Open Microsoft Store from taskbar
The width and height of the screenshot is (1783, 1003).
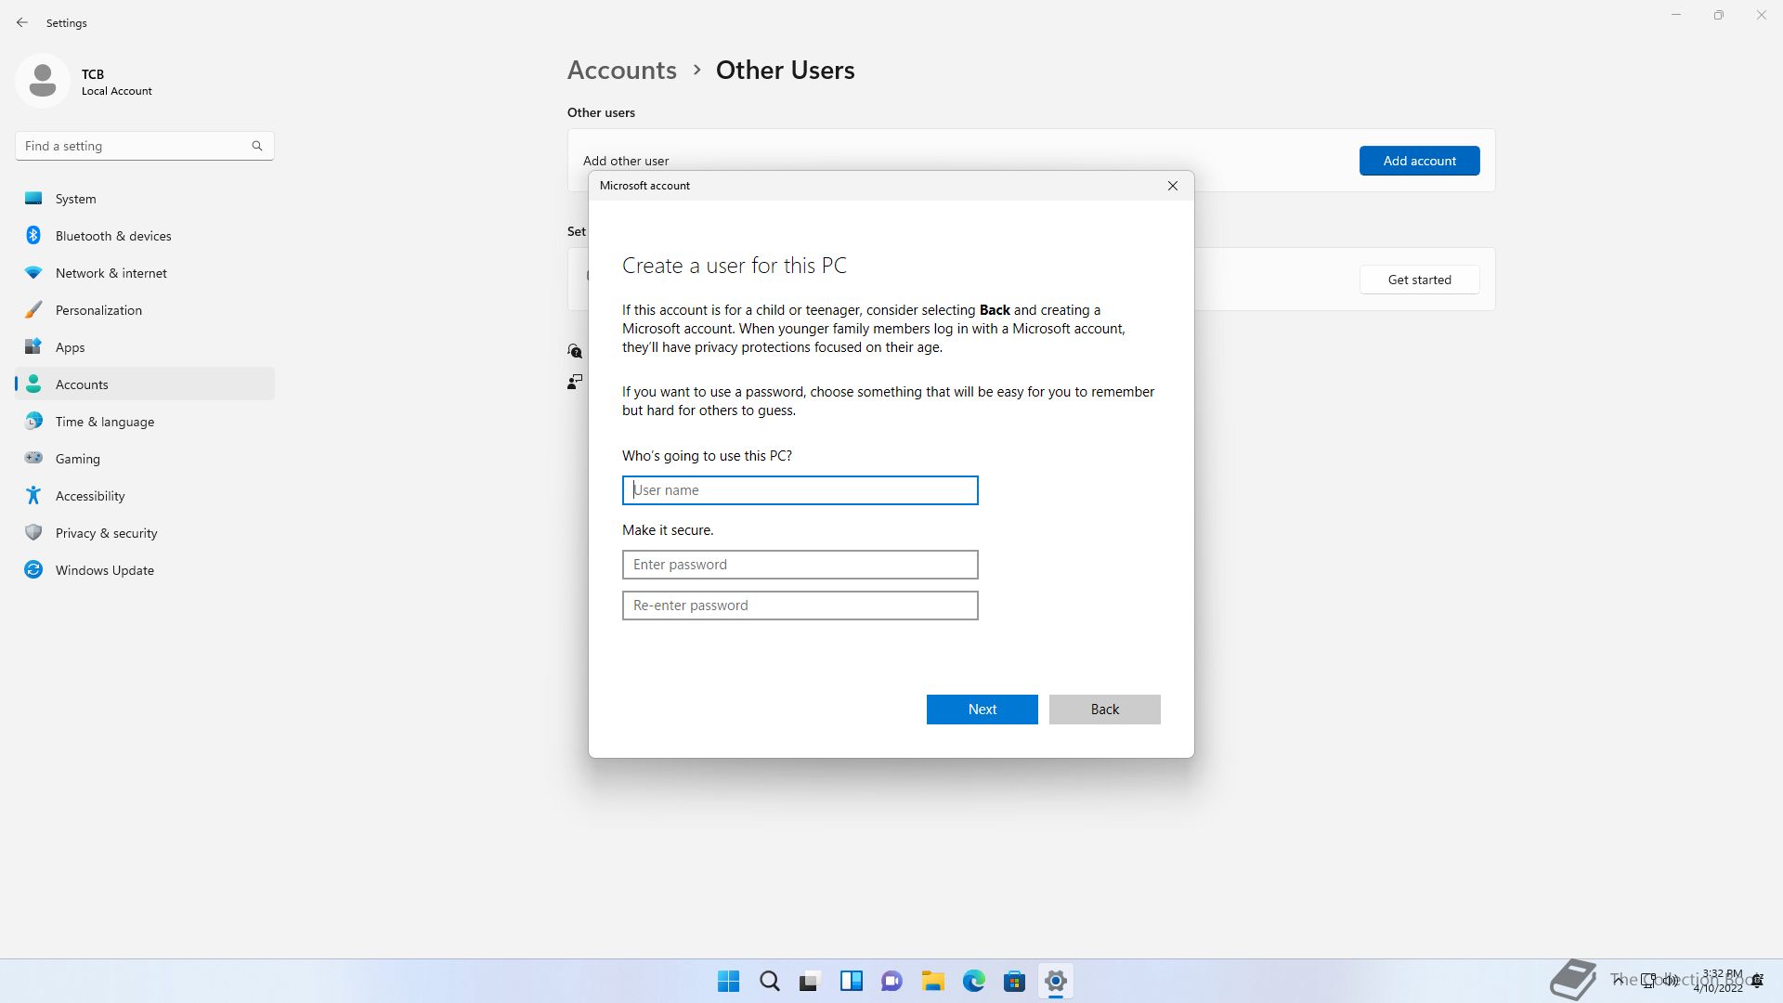[x=1015, y=981]
